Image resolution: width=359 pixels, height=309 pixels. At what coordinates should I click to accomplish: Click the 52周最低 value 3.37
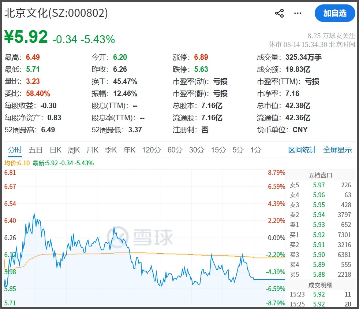(x=135, y=130)
